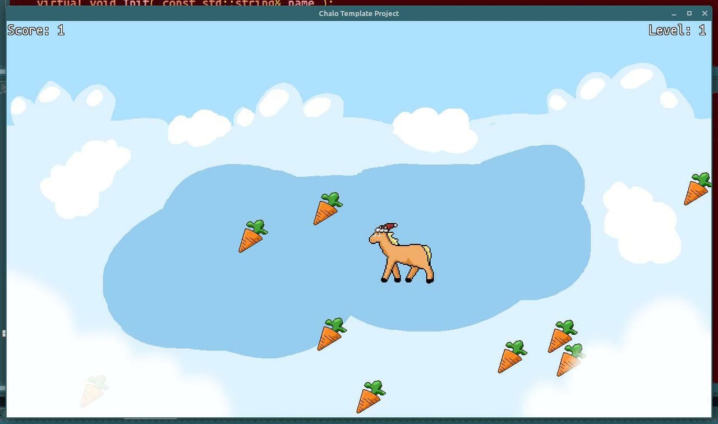Click the horse wearing the Santa hat
This screenshot has width=718, height=424.
pos(402,253)
